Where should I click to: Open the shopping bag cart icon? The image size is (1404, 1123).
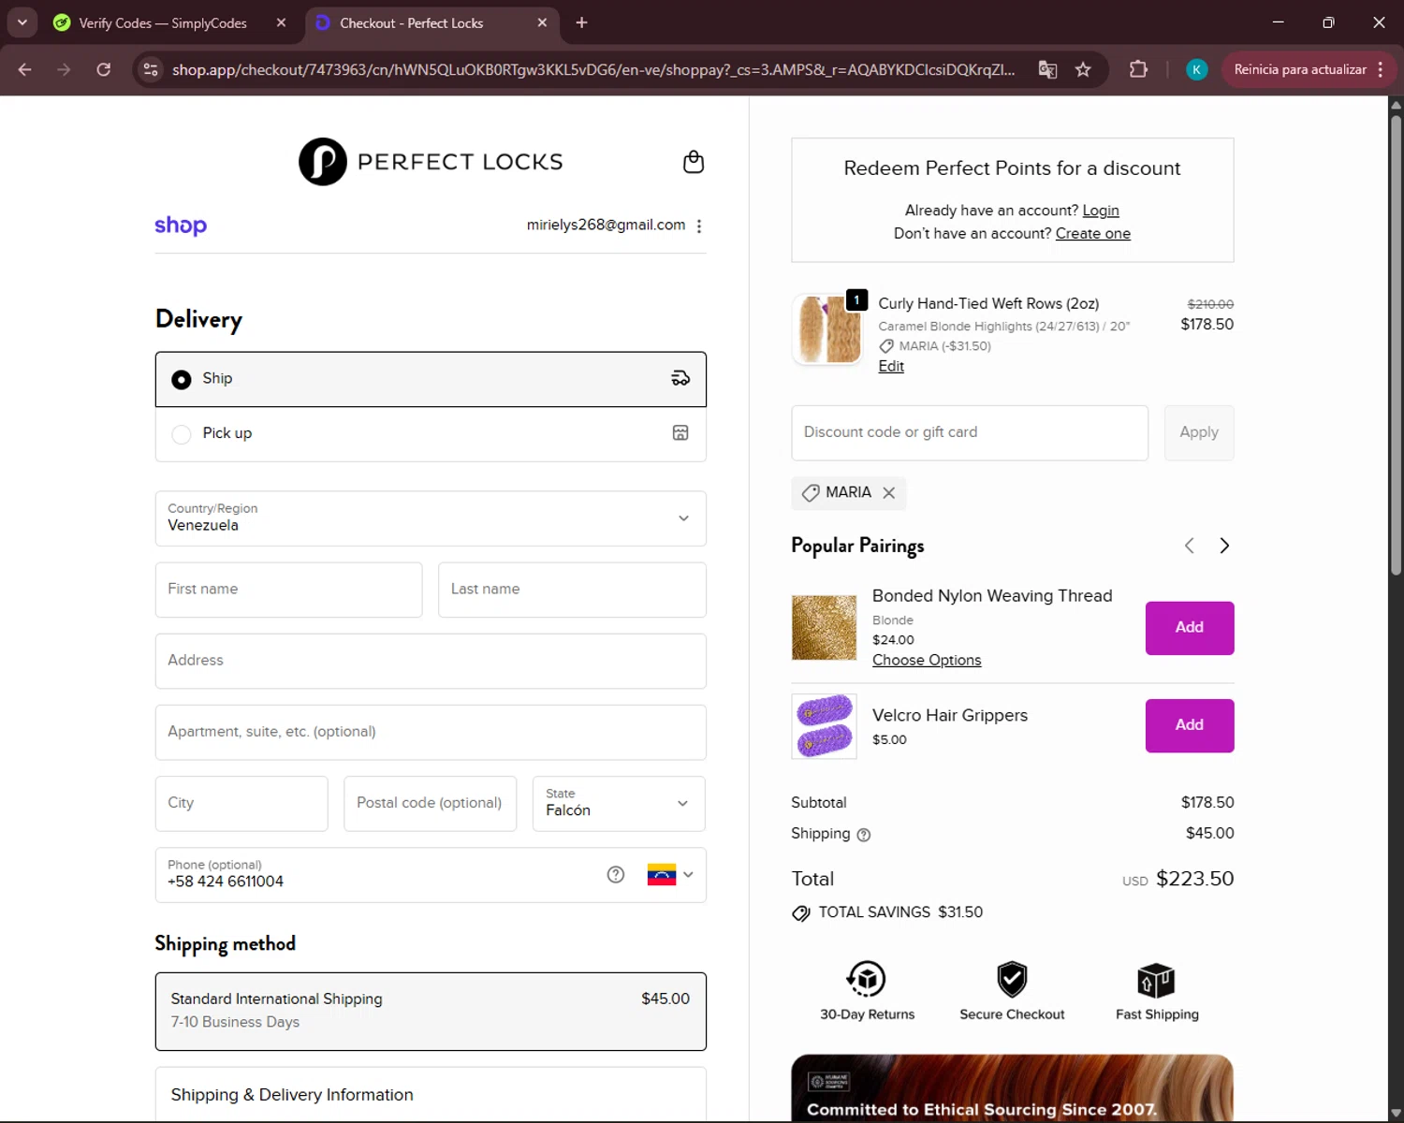tap(694, 162)
